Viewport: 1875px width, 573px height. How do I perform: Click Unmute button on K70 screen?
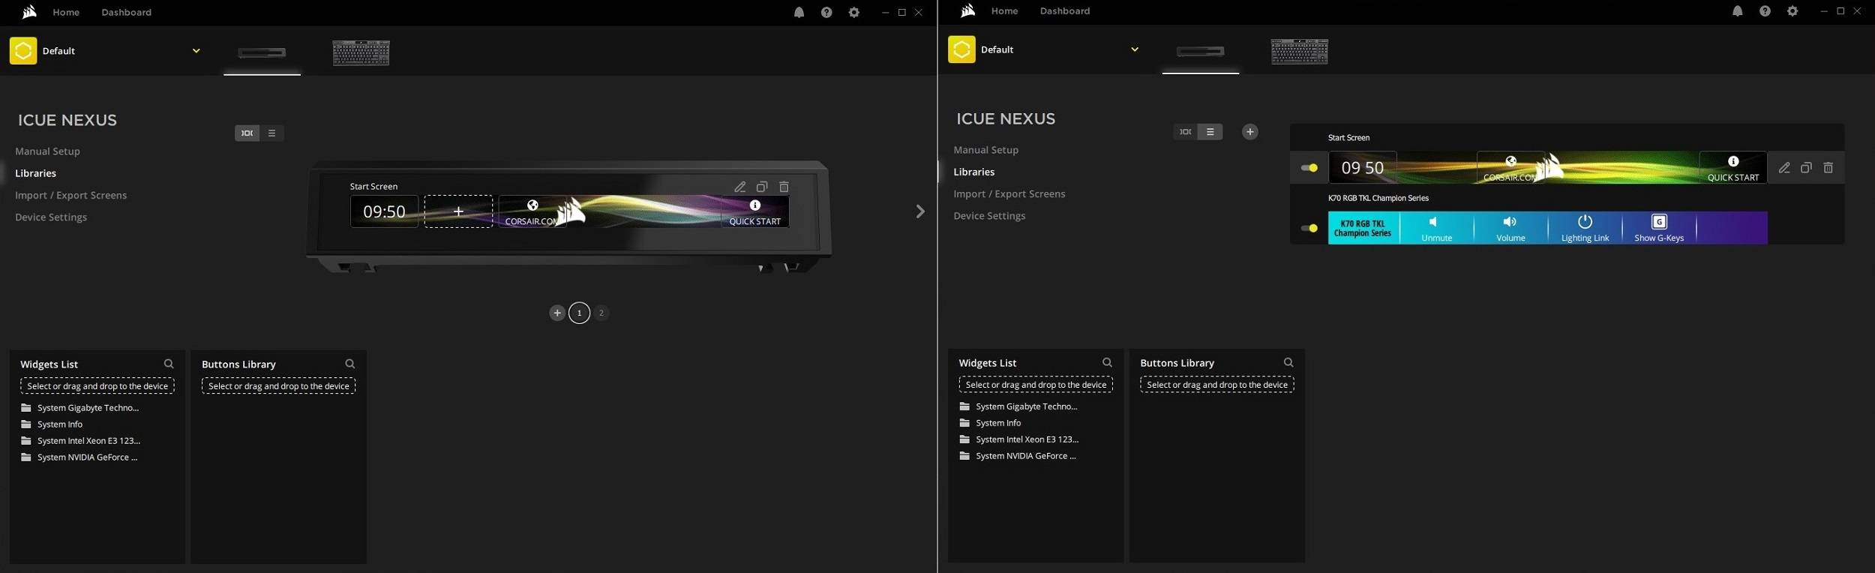tap(1436, 228)
